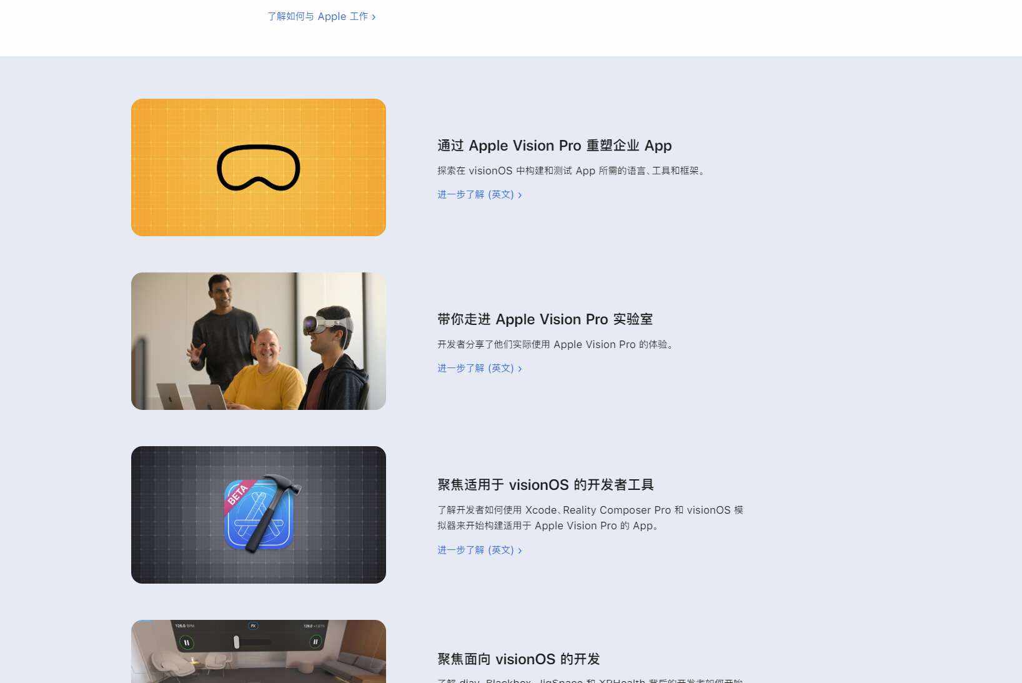The height and width of the screenshot is (683, 1022).
Task: Click the description starting with 探索在 visionOS
Action: point(572,171)
